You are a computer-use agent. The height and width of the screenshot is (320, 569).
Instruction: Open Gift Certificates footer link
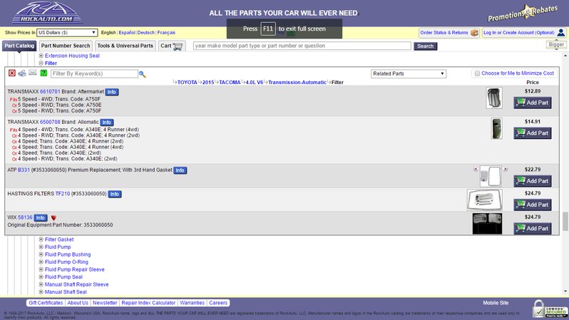pos(46,303)
